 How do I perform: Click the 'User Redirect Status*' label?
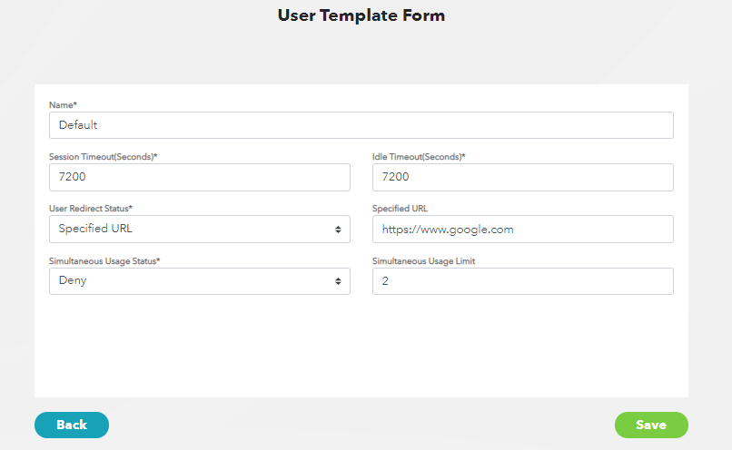91,209
